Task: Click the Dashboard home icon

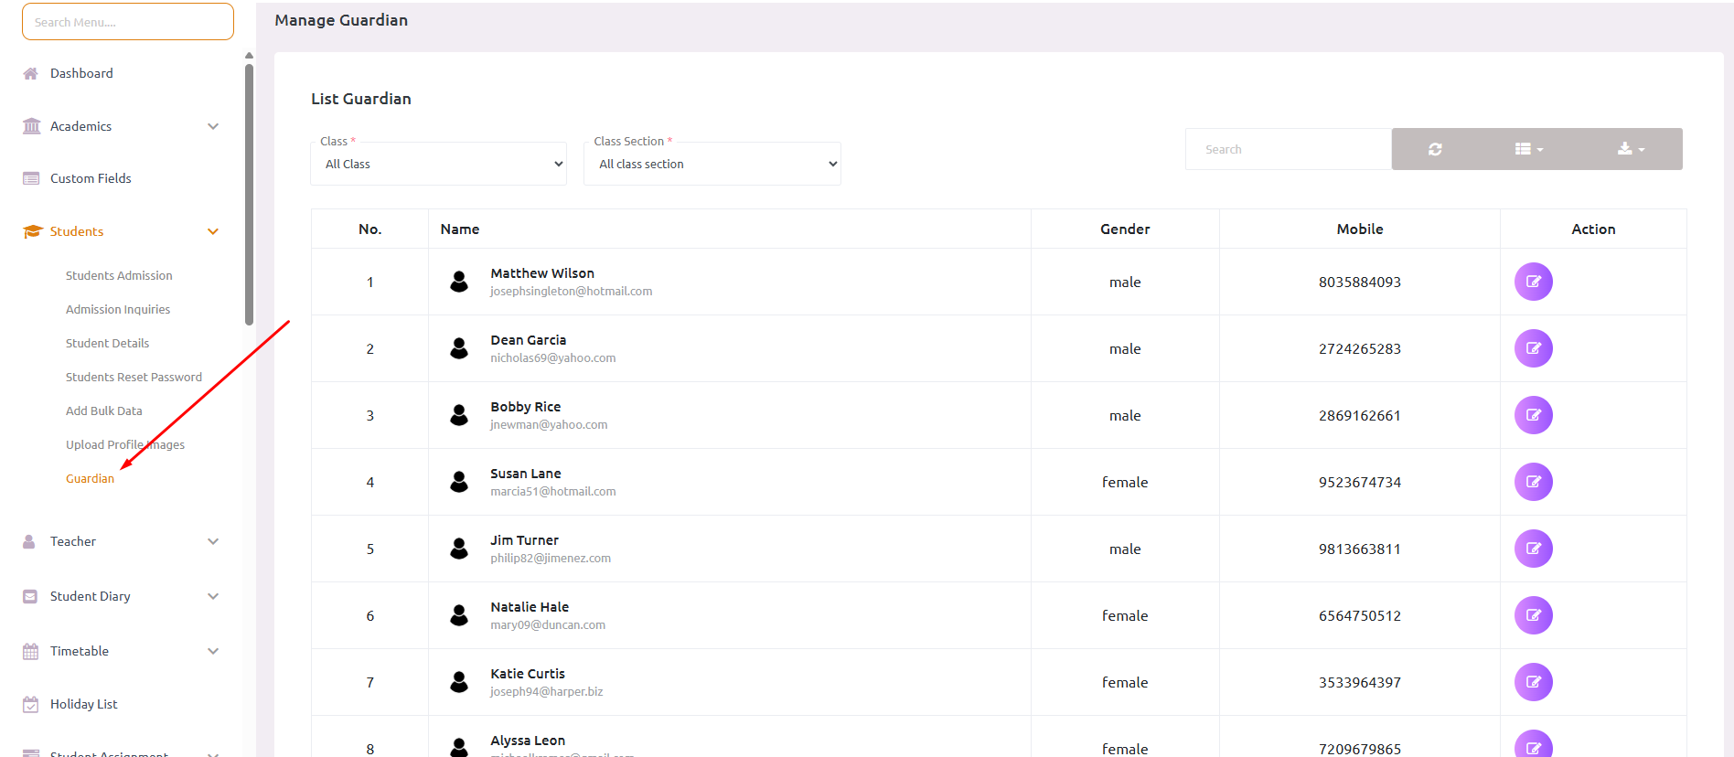Action: click(31, 73)
